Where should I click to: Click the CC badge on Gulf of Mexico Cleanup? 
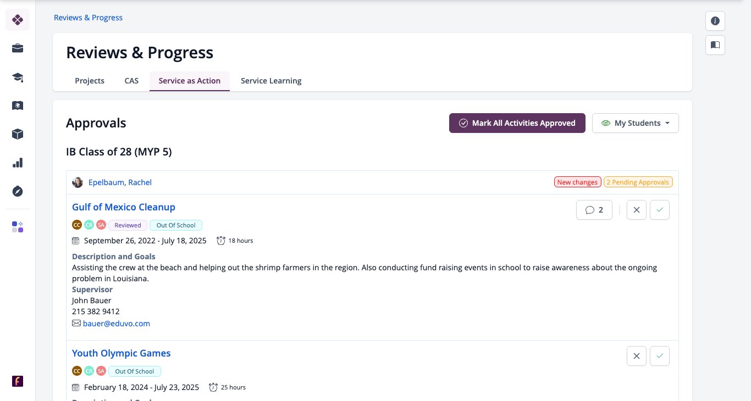coord(77,225)
